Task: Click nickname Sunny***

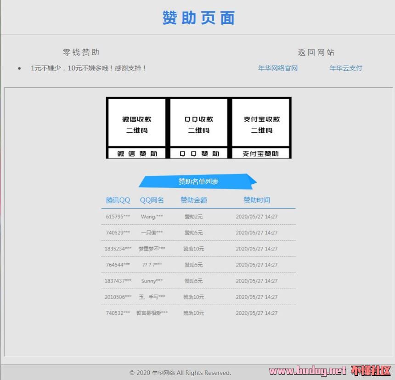Action: click(x=152, y=281)
